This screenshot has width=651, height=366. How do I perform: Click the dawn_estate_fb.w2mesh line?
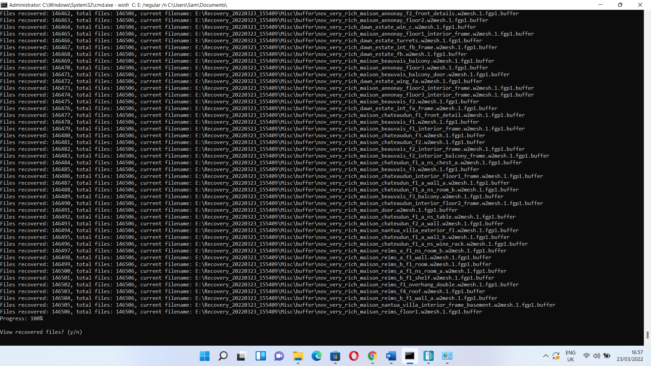233,54
